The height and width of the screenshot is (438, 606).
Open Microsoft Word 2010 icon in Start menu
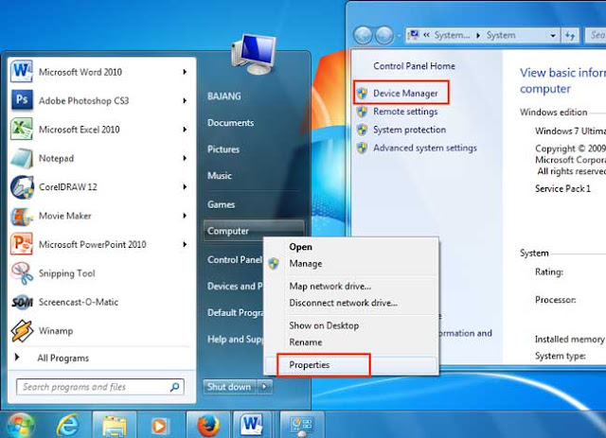point(22,71)
